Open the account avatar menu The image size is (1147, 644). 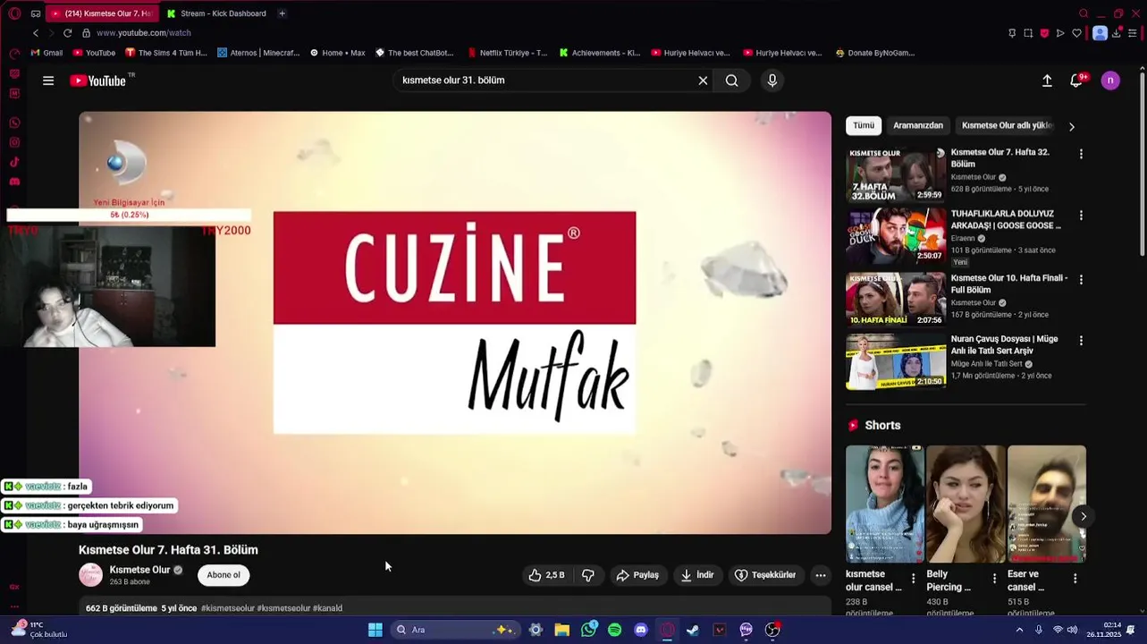(x=1110, y=80)
